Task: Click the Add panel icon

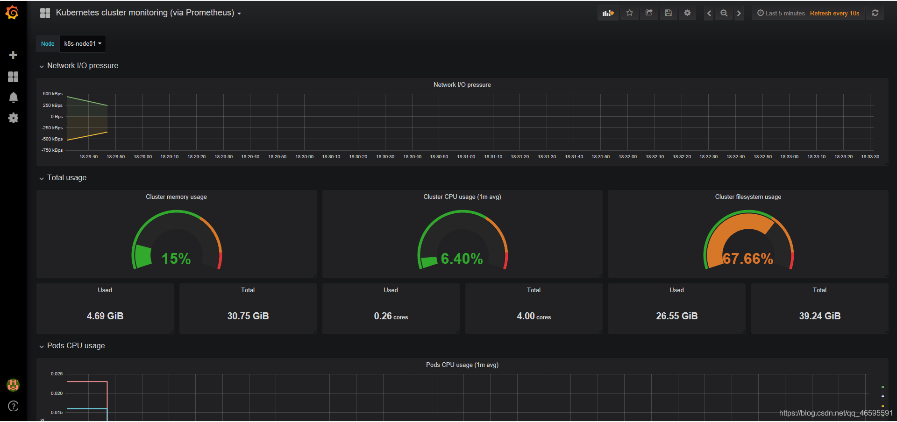Action: point(608,13)
